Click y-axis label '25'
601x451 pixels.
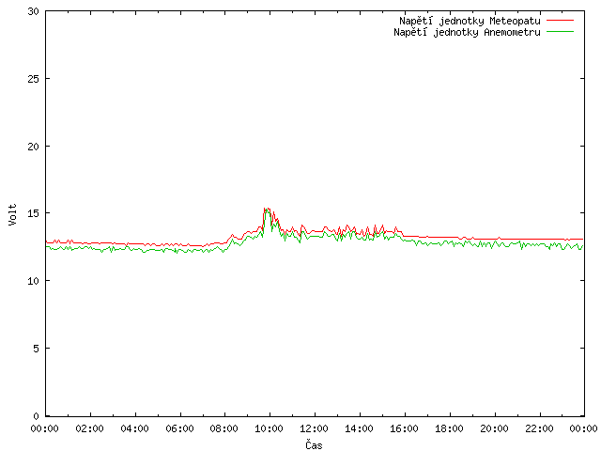pos(34,79)
